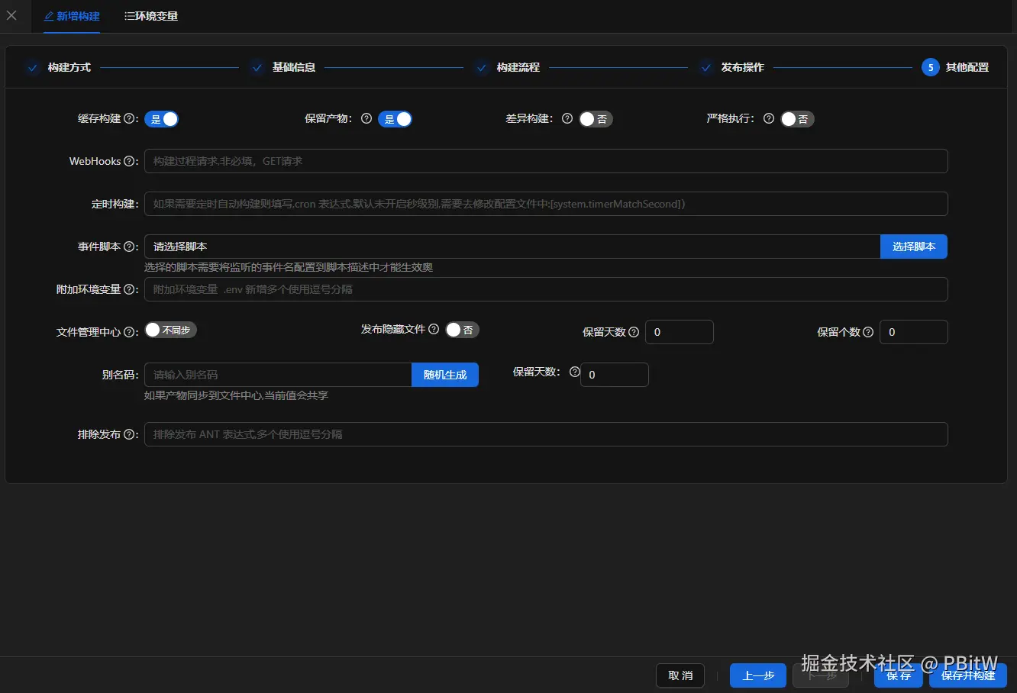Click the 随机生成 button
This screenshot has height=693, width=1017.
click(445, 375)
